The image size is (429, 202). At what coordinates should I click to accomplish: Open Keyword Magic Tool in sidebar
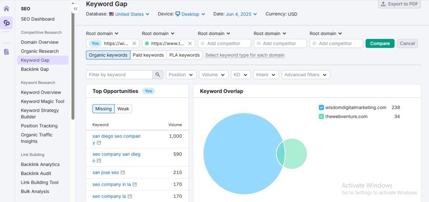tap(42, 101)
